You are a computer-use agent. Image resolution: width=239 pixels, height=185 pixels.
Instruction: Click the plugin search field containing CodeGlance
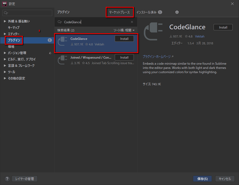[96, 22]
